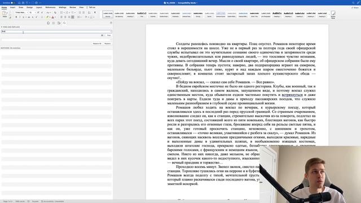Viewport: 361px width, 203px height.
Task: Apply the No Spacing style
Action: [x=119, y=14]
